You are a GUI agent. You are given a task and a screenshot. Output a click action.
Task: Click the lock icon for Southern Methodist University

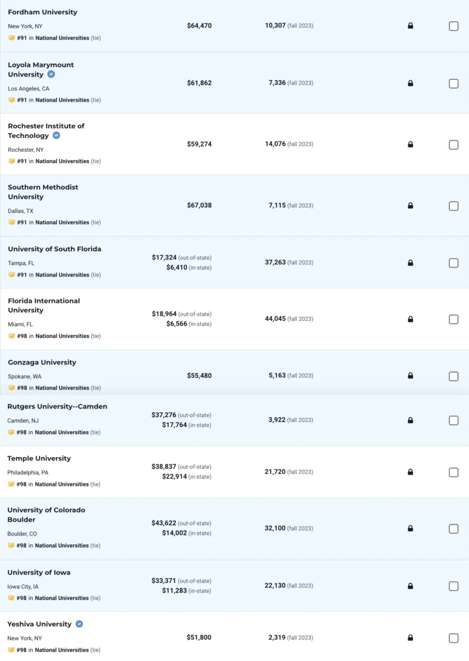click(410, 205)
